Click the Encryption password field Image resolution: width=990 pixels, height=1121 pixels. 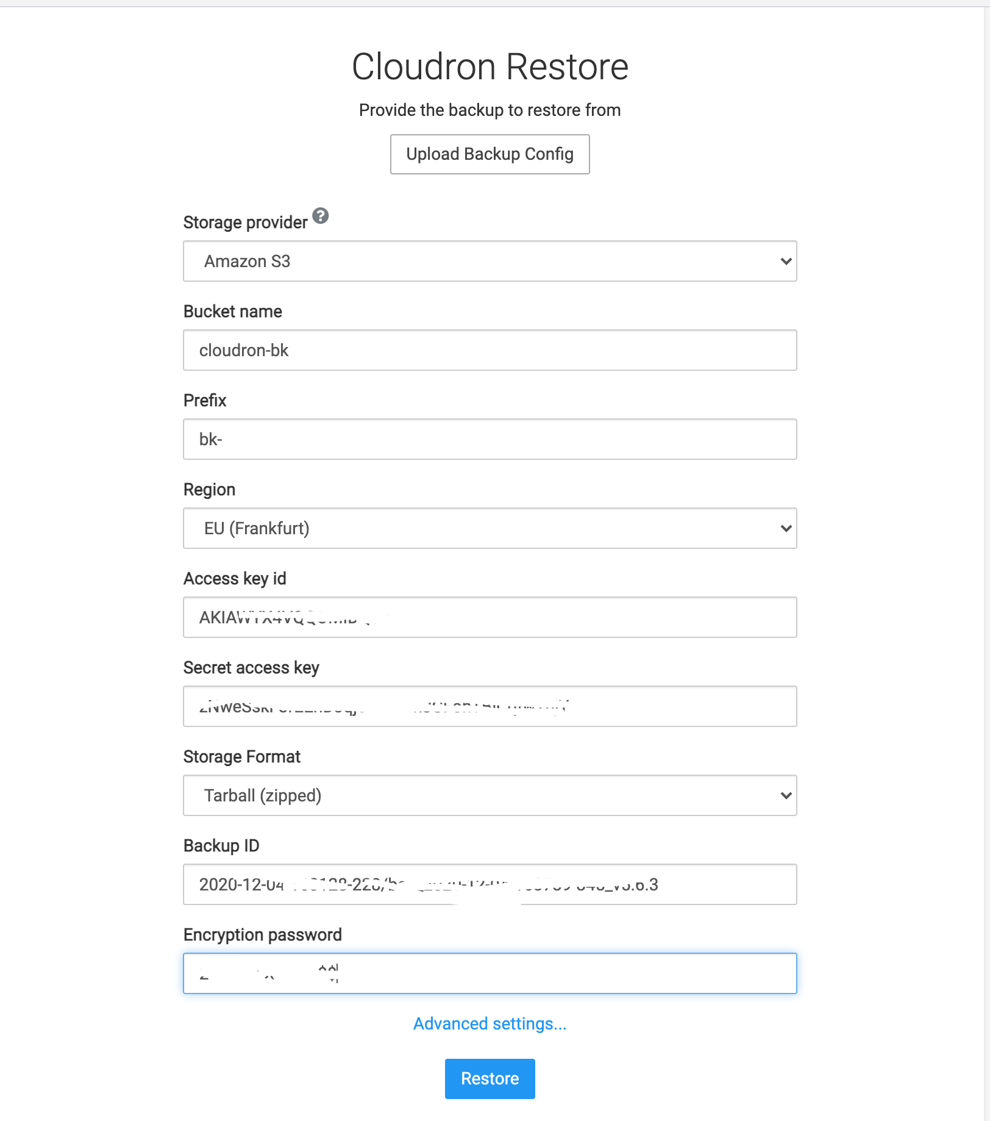tap(490, 973)
